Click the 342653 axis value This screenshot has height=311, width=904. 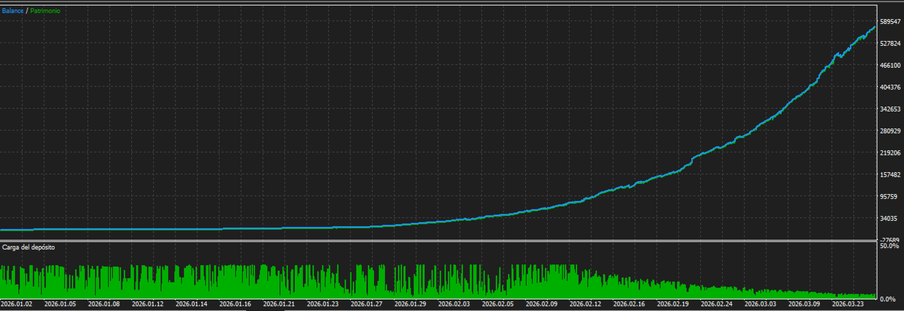point(890,109)
